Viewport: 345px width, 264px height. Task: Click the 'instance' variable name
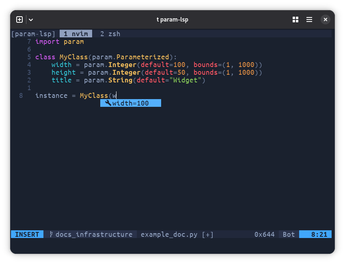[52, 95]
